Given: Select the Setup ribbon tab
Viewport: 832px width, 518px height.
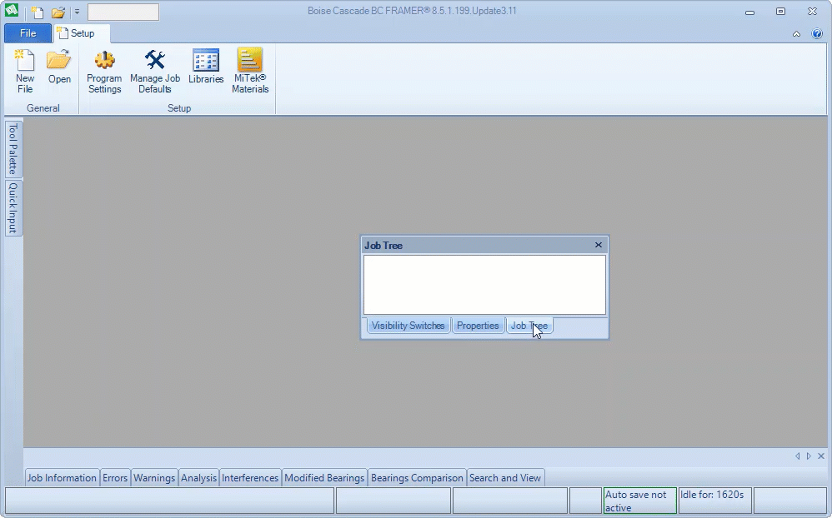Looking at the screenshot, I should point(82,32).
